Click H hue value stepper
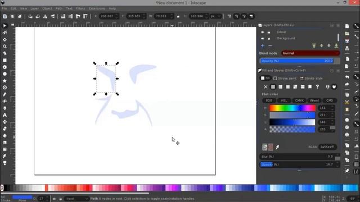Image resolution: width=360 pixels, height=202 pixels. coord(332,108)
